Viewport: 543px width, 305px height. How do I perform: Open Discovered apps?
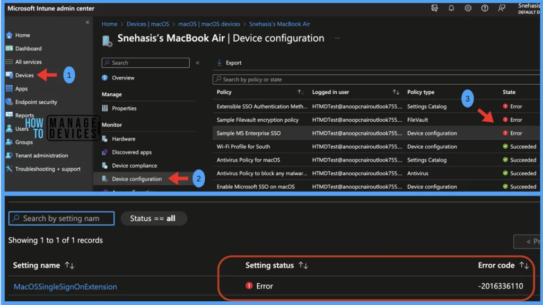click(132, 152)
